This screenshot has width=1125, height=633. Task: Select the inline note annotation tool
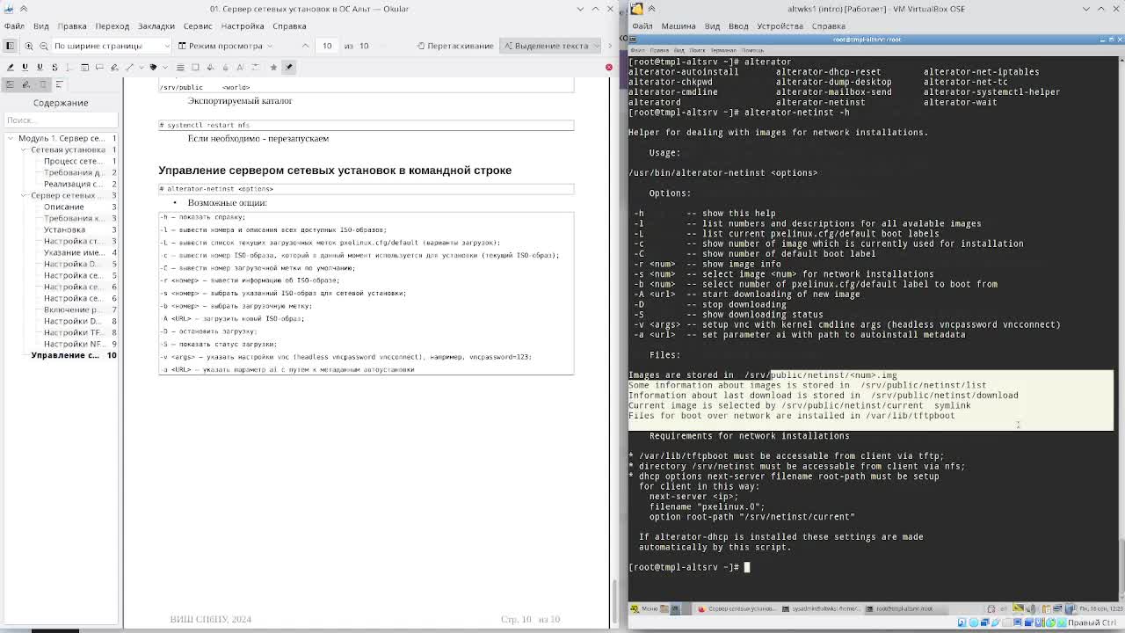(84, 67)
